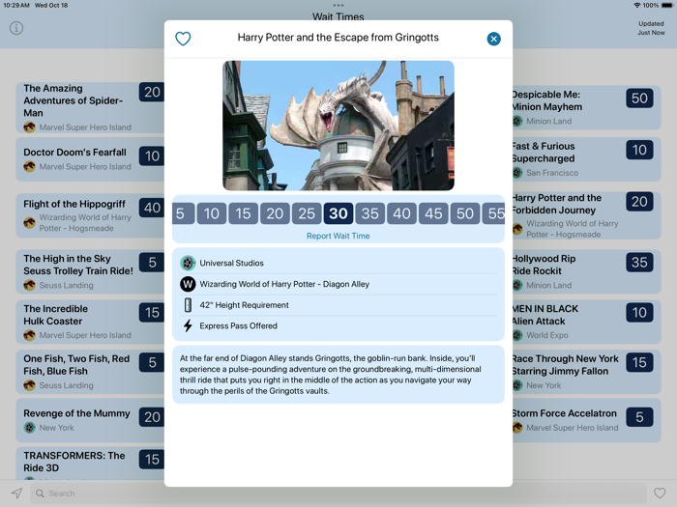
Task: Select the 45 minute wait time
Action: point(433,213)
